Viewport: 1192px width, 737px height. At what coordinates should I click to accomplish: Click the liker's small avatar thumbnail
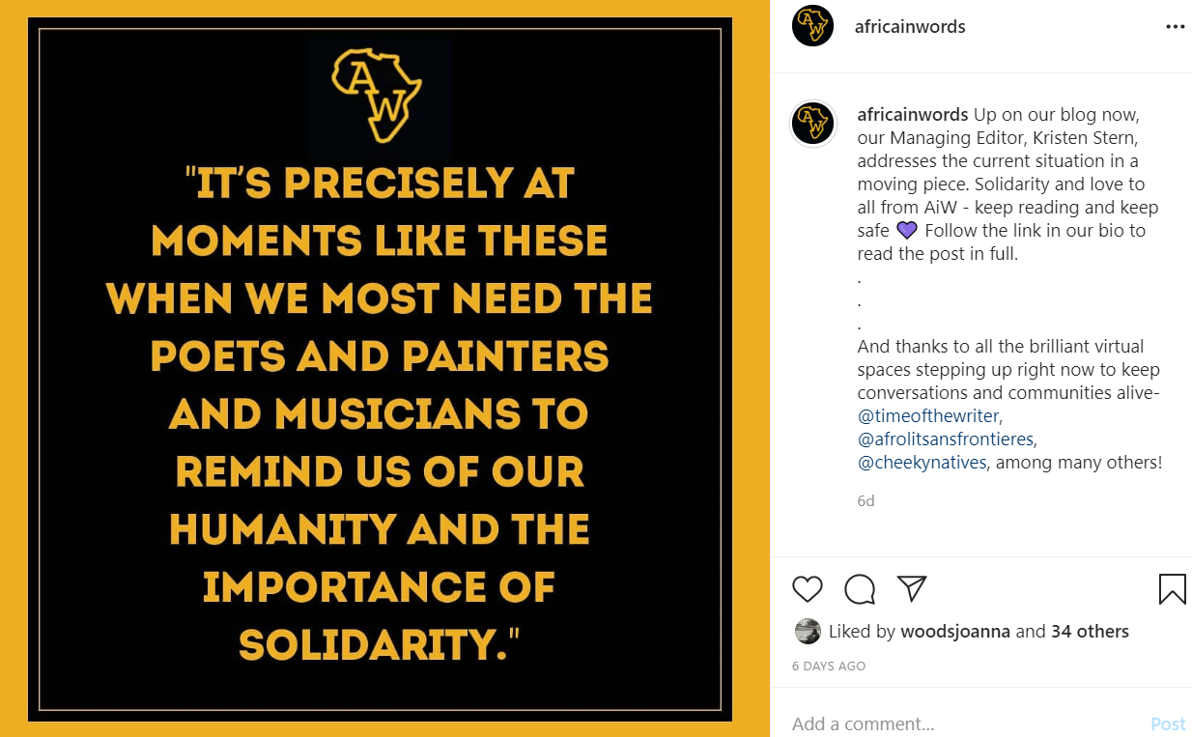(808, 632)
